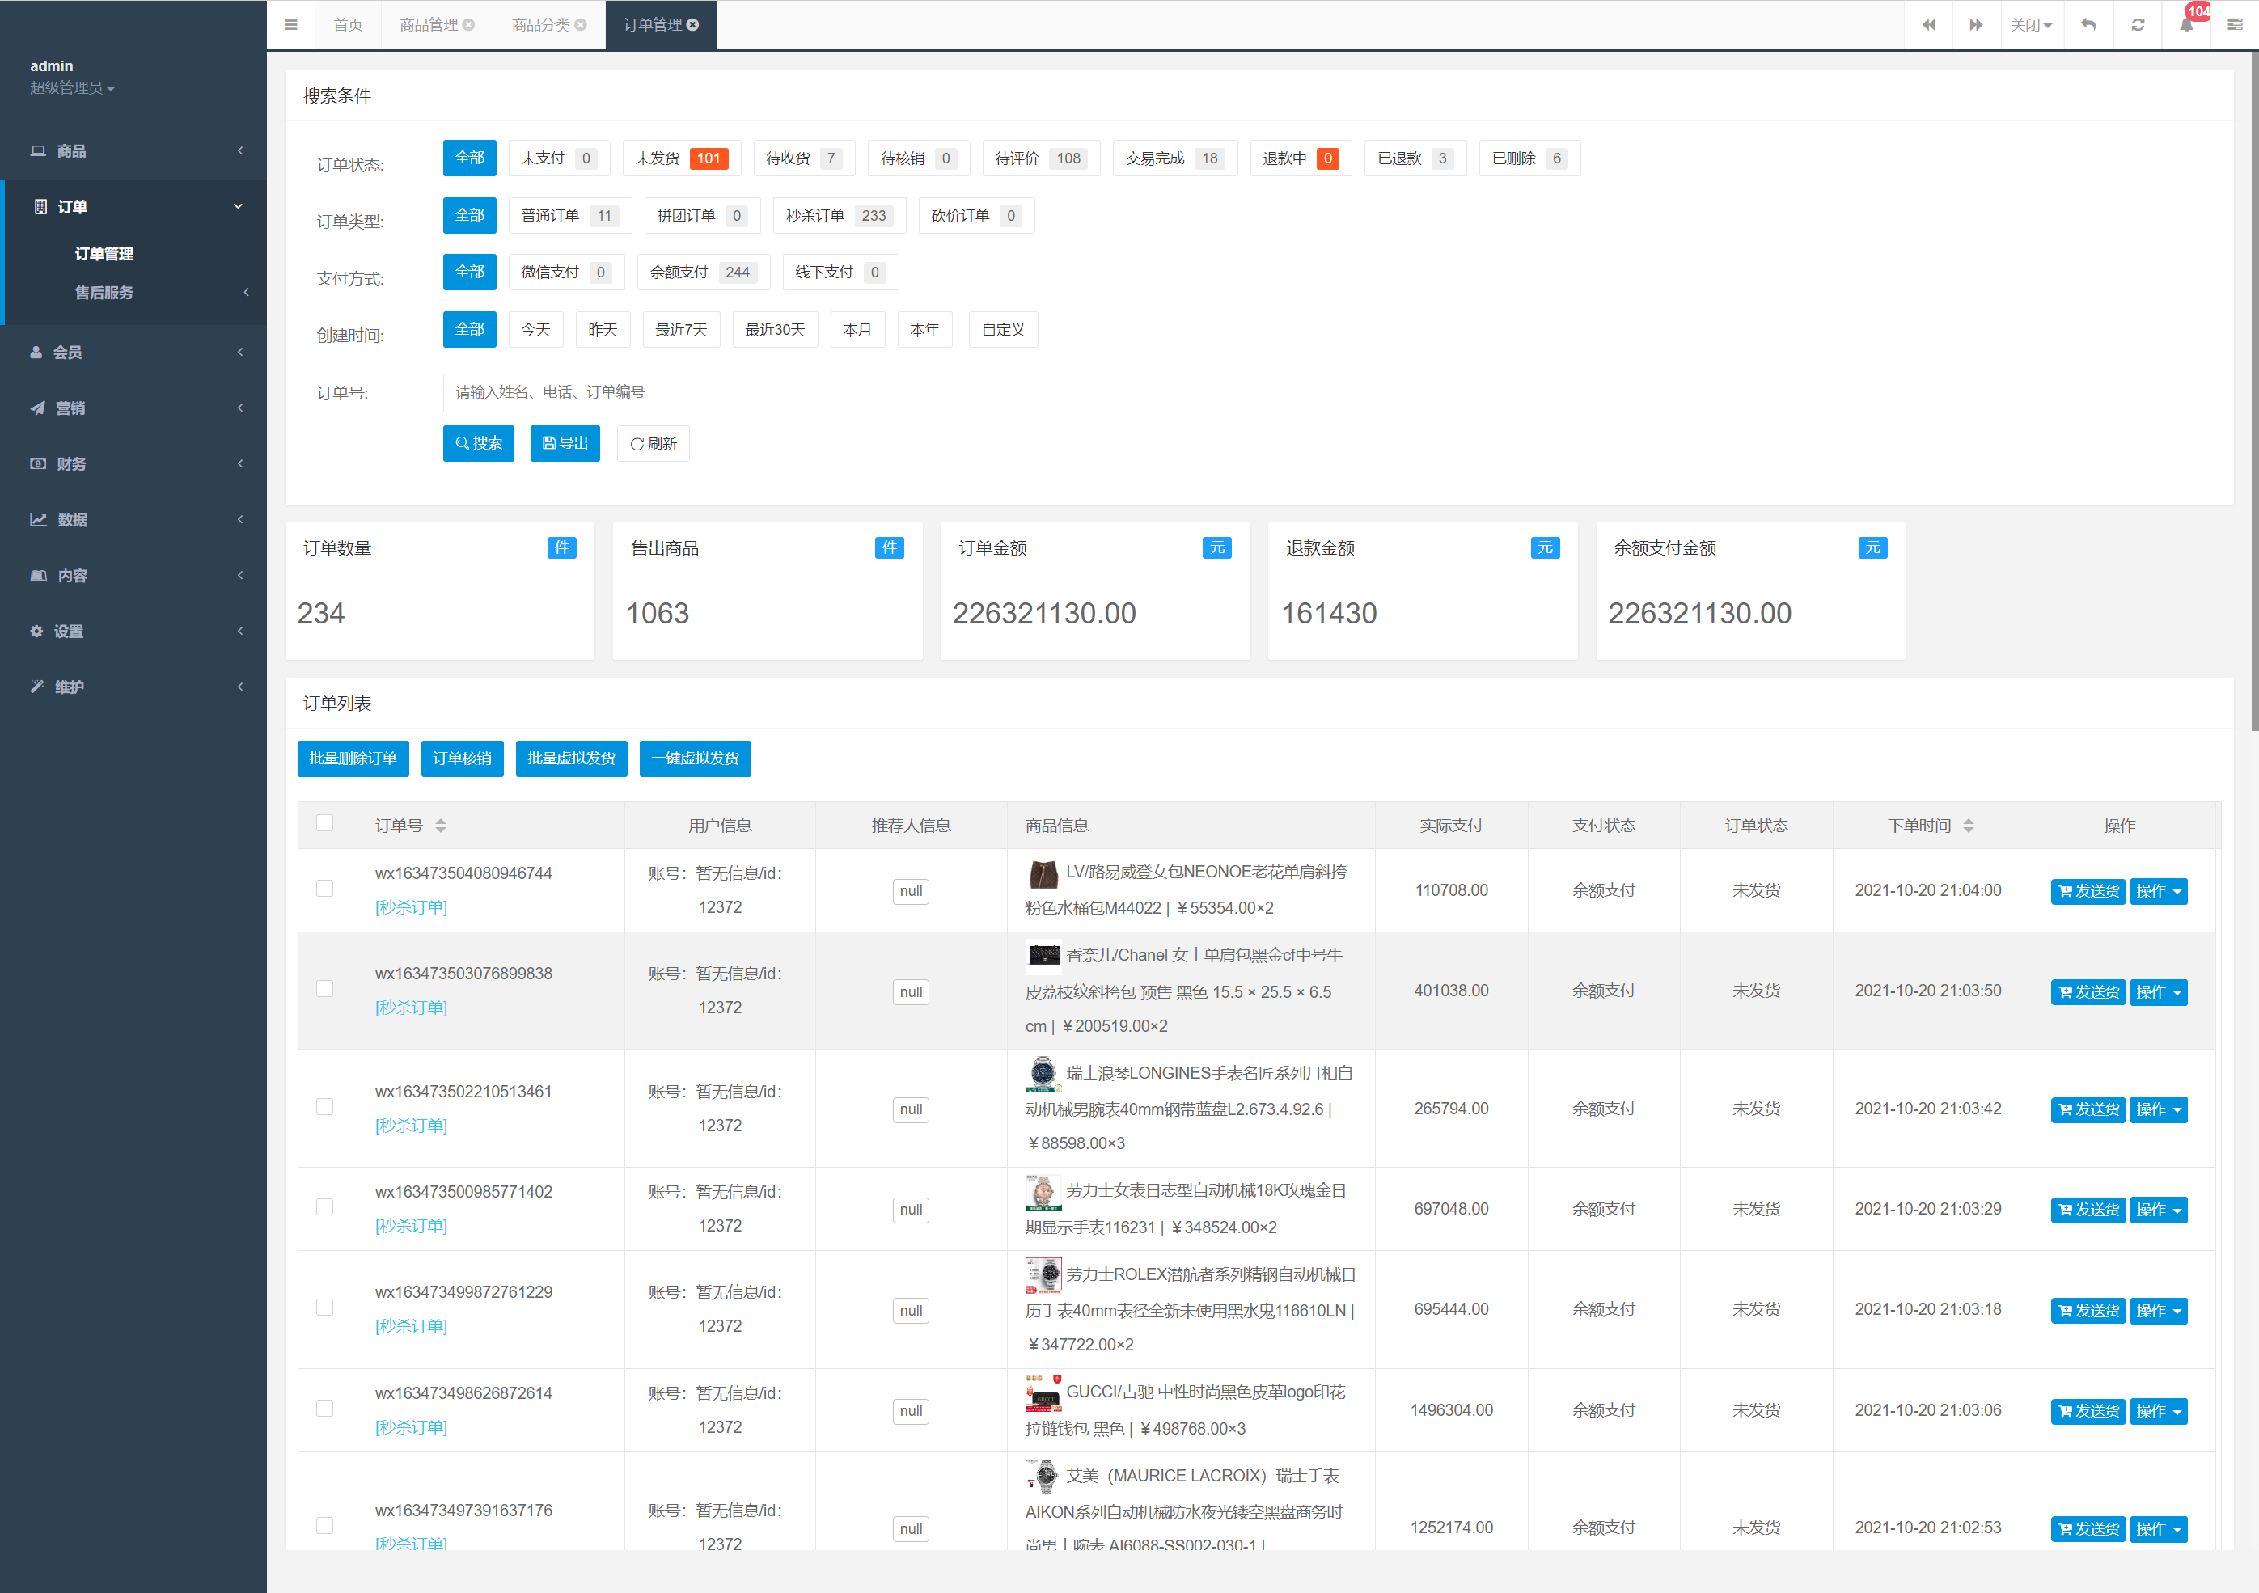Switch to the 商品管理 tab
This screenshot has width=2259, height=1593.
coord(436,24)
